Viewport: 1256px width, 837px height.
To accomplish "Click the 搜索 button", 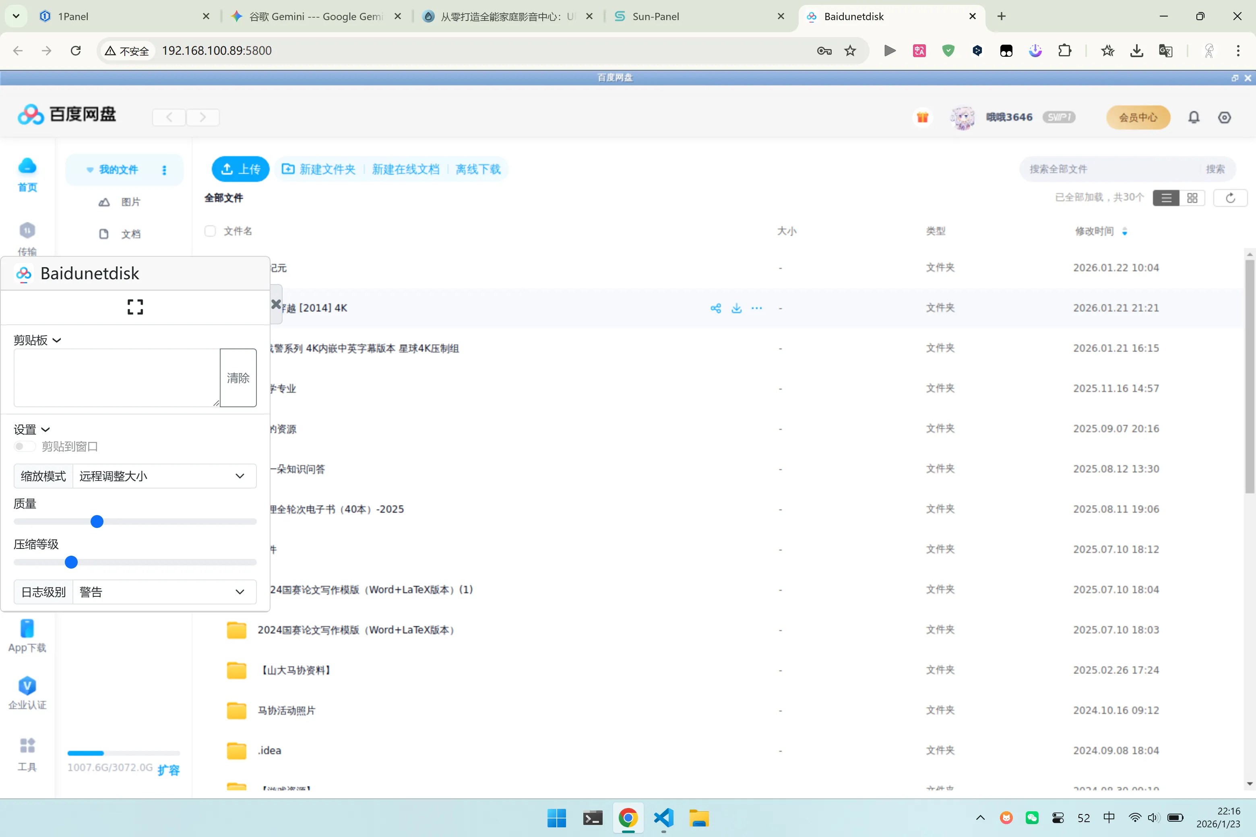I will (x=1215, y=169).
